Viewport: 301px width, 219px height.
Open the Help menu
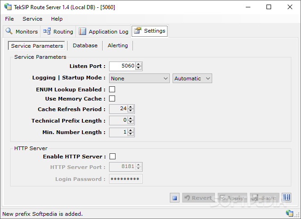(57, 19)
